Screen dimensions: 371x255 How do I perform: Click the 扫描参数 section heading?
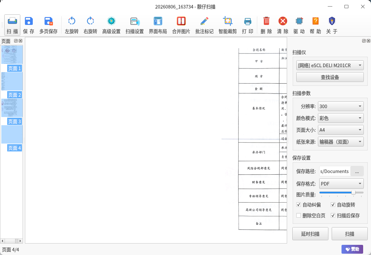click(x=302, y=93)
